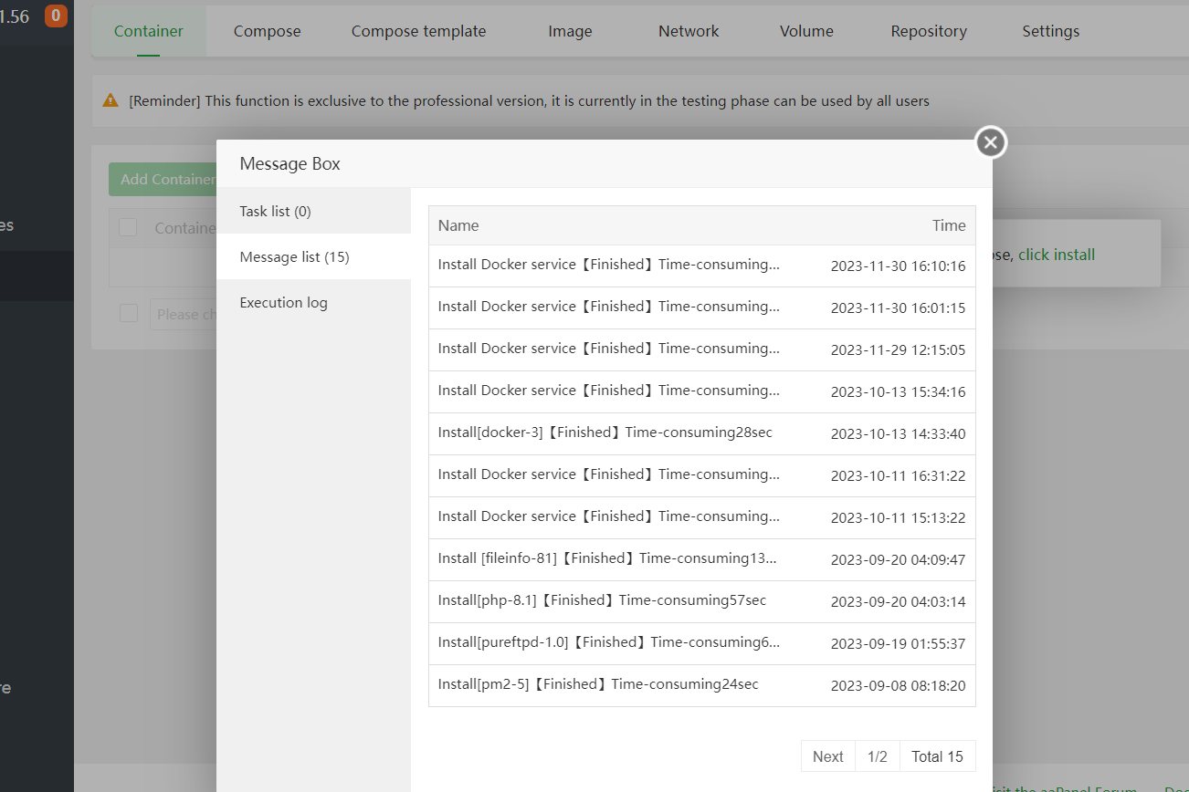Tick the select-all checkbox in the container table header
This screenshot has height=792, width=1189.
pyautogui.click(x=128, y=227)
